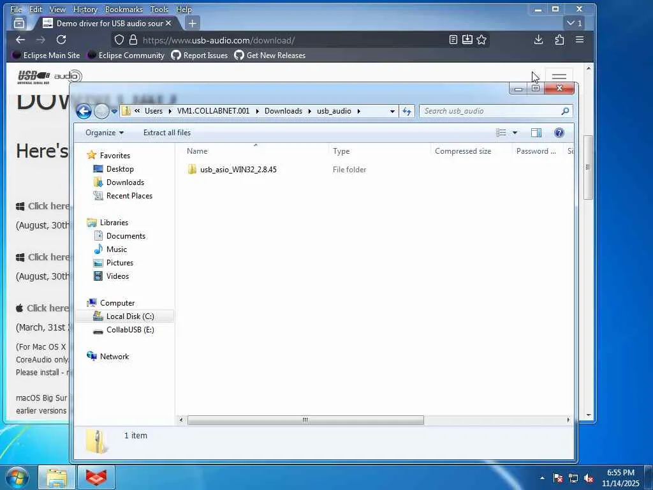Select Network in navigation pane
653x490 pixels.
(114, 356)
